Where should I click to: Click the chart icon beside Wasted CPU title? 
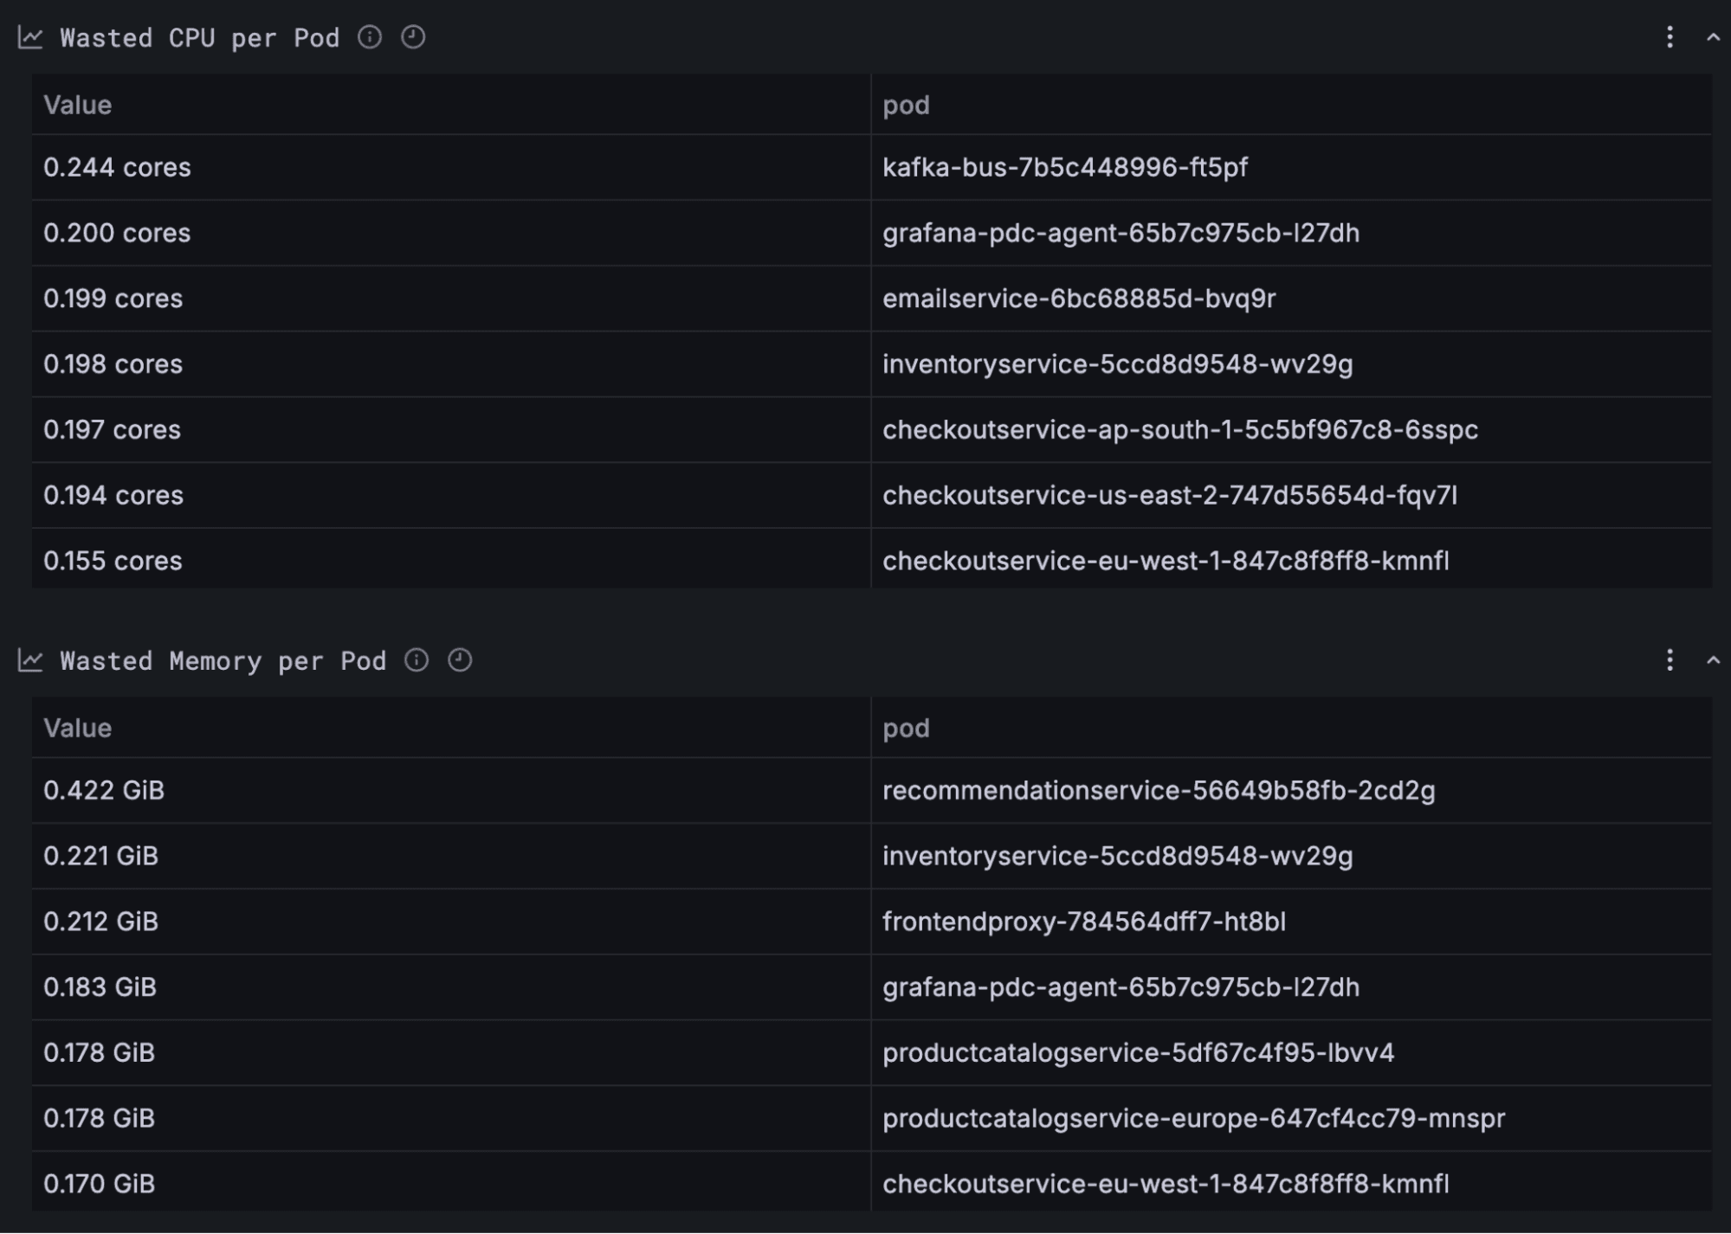tap(29, 37)
